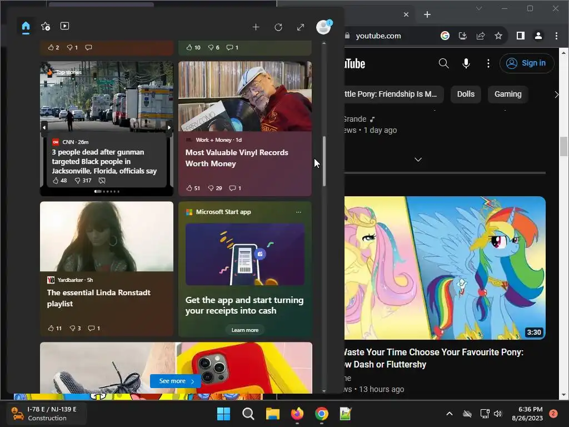Screen dimensions: 569x427
Task: Click the See more button
Action: (176, 381)
